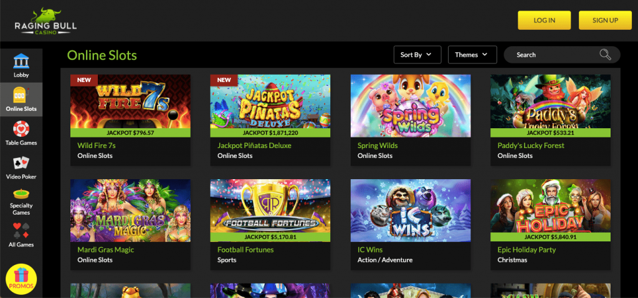Click the JACKPOT $533.21 banner

[551, 133]
